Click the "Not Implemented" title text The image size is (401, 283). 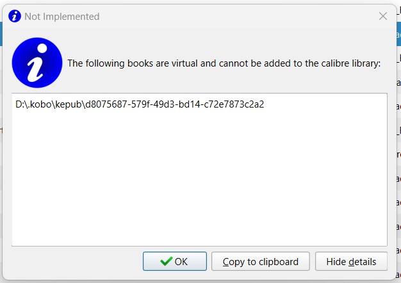click(61, 16)
